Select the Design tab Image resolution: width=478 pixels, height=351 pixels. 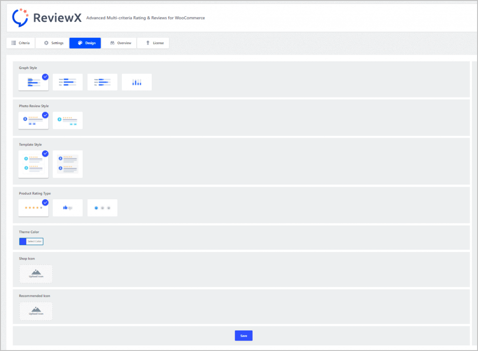point(85,43)
